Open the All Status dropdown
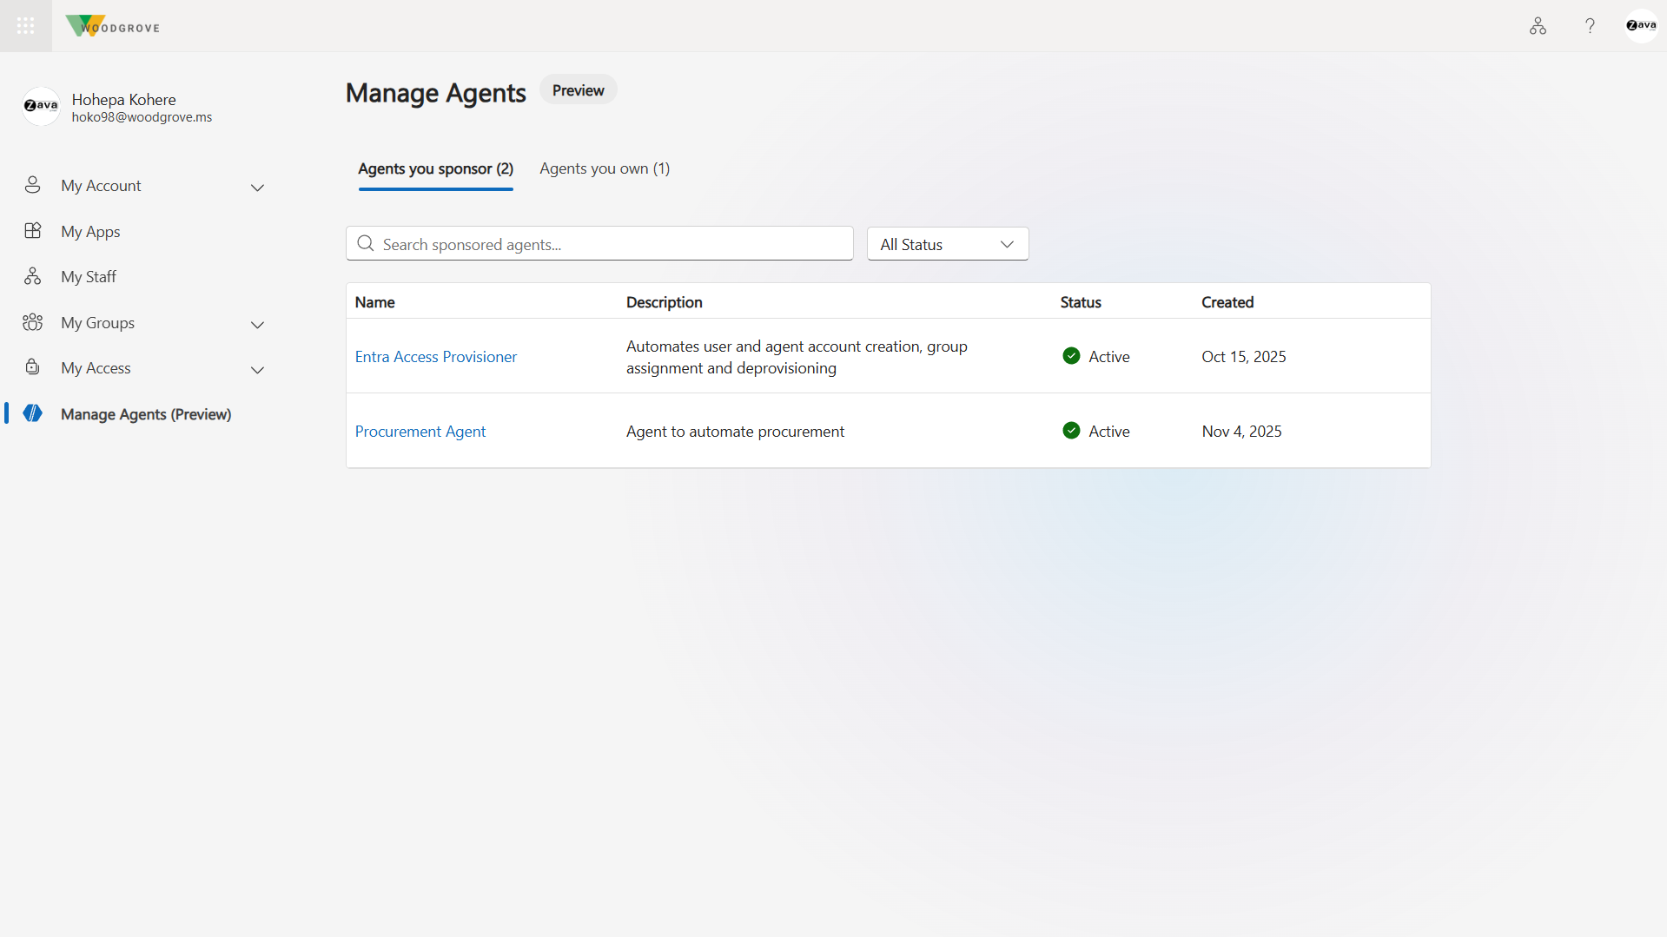This screenshot has height=937, width=1667. pos(946,243)
